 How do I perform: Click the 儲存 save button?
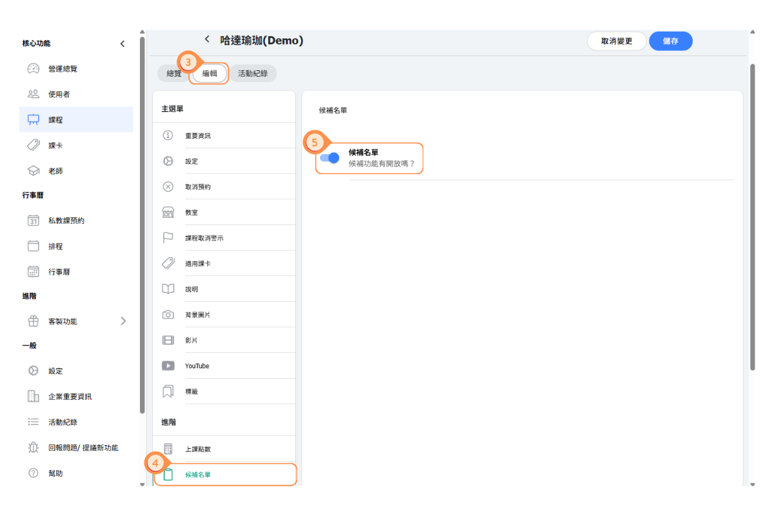670,41
